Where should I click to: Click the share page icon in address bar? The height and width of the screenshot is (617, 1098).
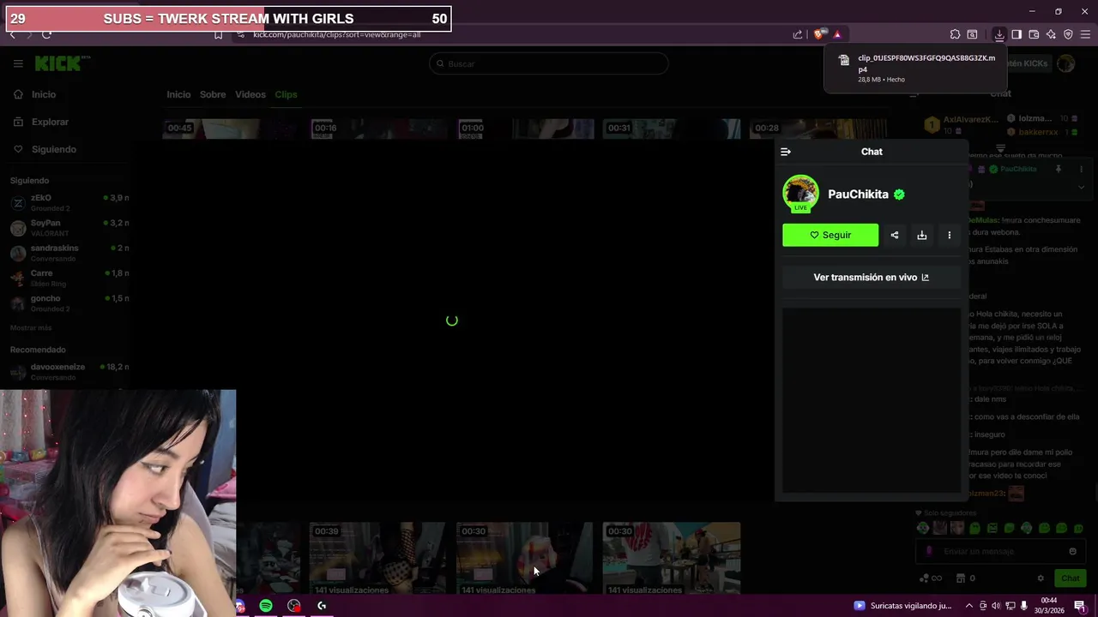tap(798, 34)
